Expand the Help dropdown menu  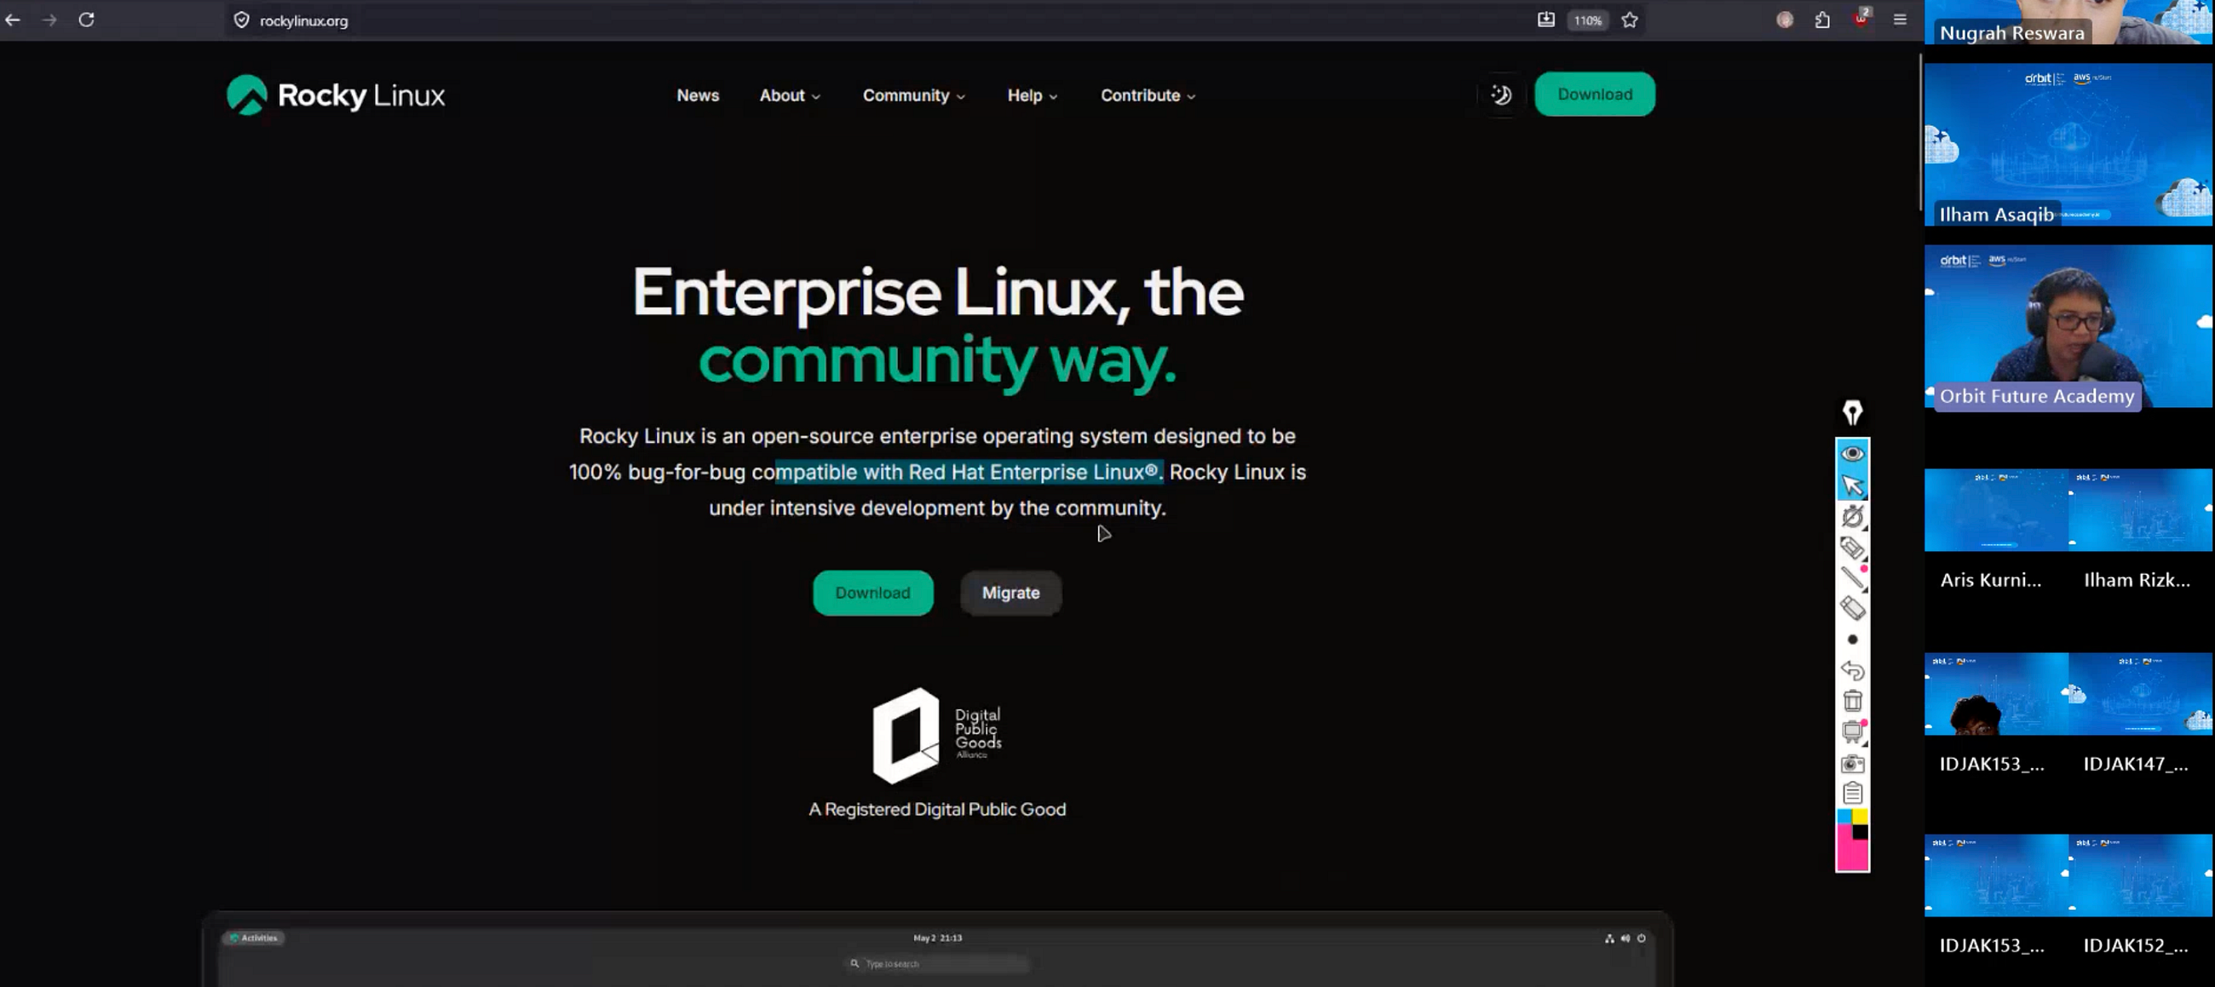[1032, 95]
